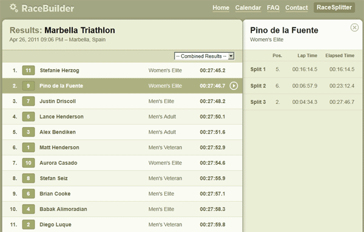Click bib number 2 badge

click(x=29, y=225)
